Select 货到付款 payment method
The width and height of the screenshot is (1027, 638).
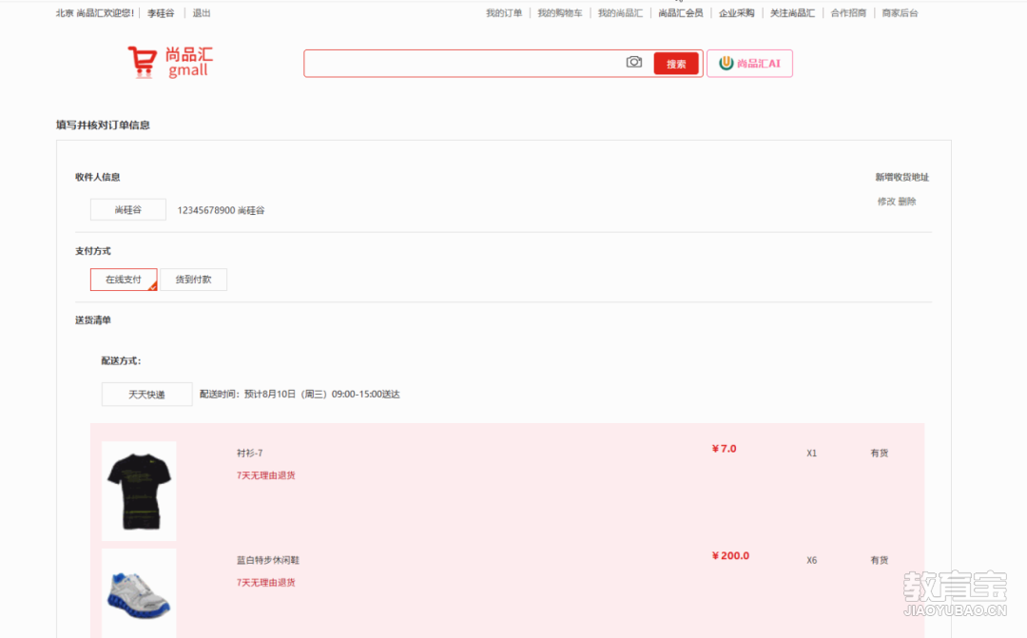point(194,280)
